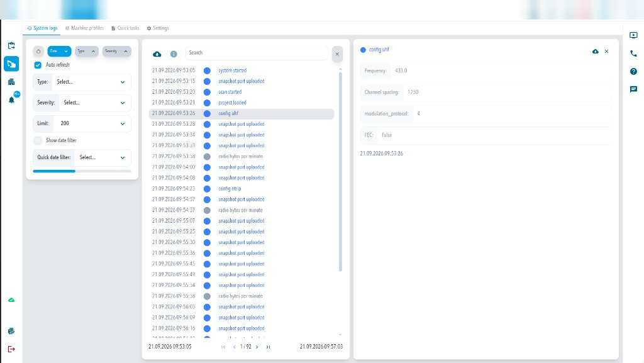This screenshot has width=644, height=363.
Task: Open the config ntrip log entry
Action: click(x=241, y=189)
